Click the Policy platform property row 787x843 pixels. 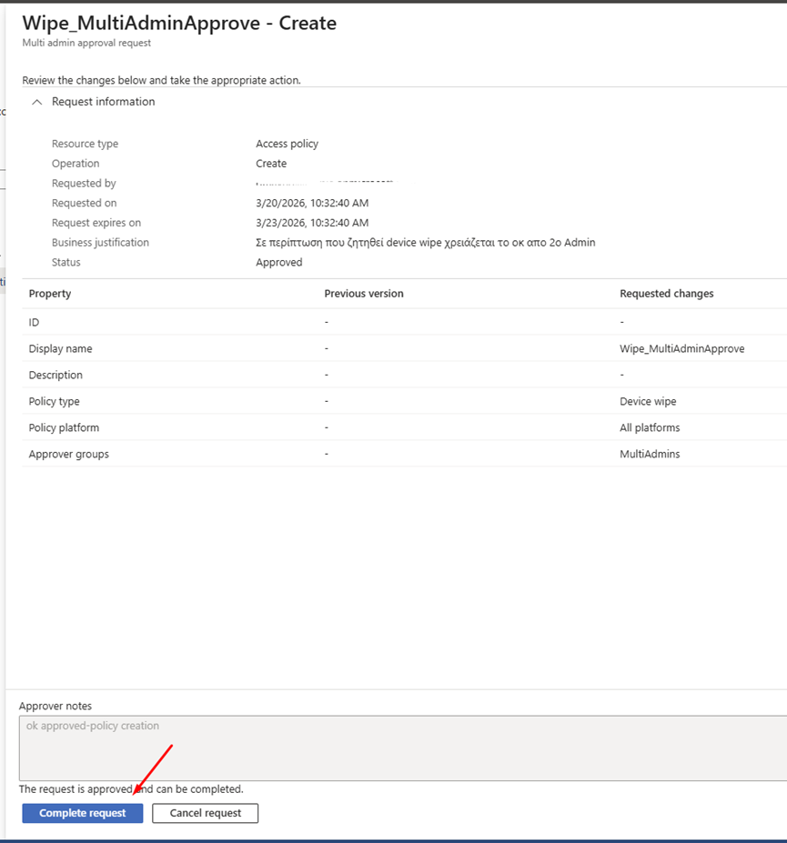[x=64, y=428]
